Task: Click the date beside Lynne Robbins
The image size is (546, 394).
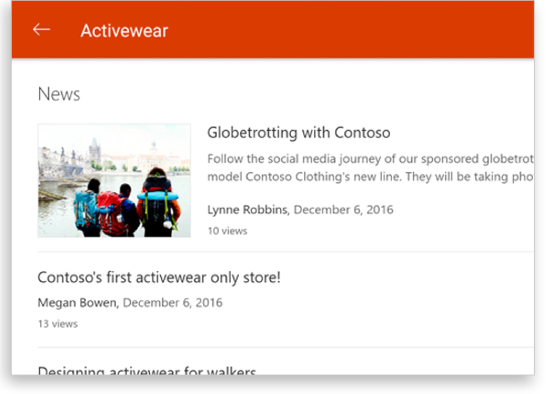Action: (x=343, y=210)
